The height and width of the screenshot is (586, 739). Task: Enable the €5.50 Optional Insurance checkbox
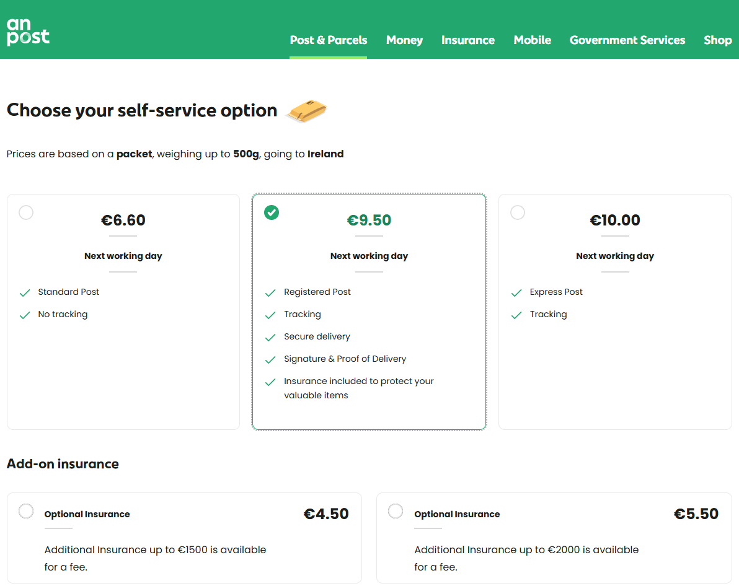[395, 511]
